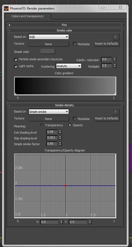Image resolution: width=132 pixels, height=247 pixels.
Task: Toggle Modulate checkbox in Smoke color
Action: pyautogui.click(x=75, y=44)
